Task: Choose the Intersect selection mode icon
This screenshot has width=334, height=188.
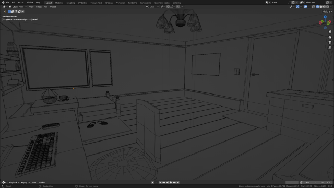Action: point(22,11)
